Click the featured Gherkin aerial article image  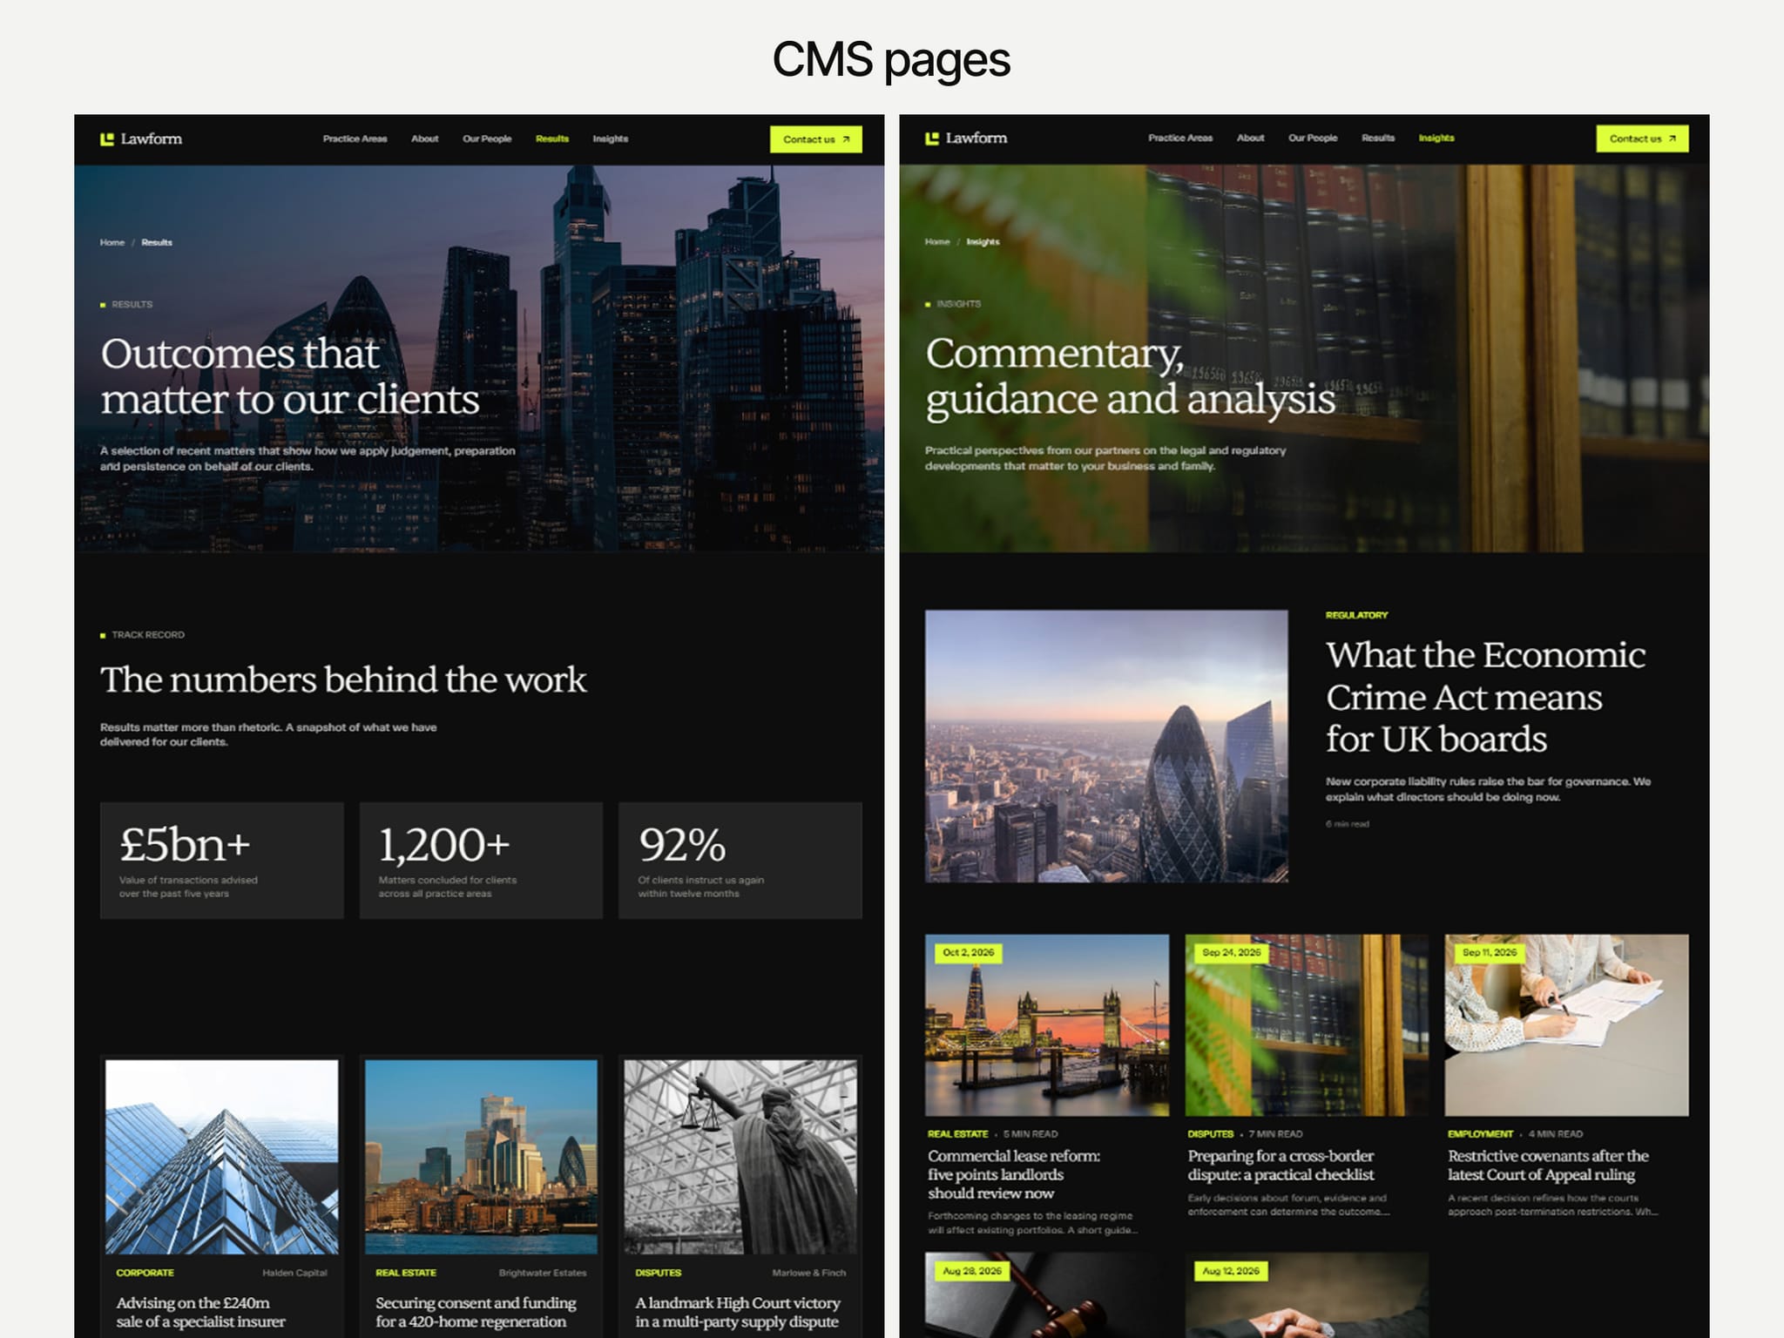pyautogui.click(x=1106, y=747)
